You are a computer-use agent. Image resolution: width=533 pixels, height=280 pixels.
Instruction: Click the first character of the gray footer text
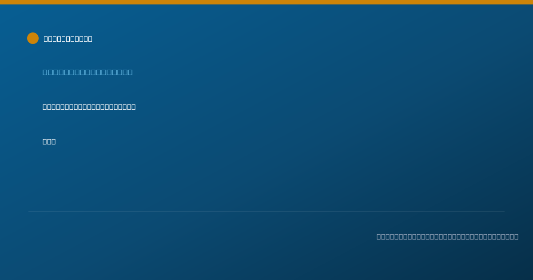[379, 236]
